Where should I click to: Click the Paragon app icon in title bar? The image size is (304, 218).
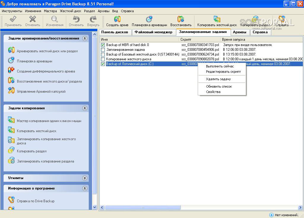(x=3, y=4)
